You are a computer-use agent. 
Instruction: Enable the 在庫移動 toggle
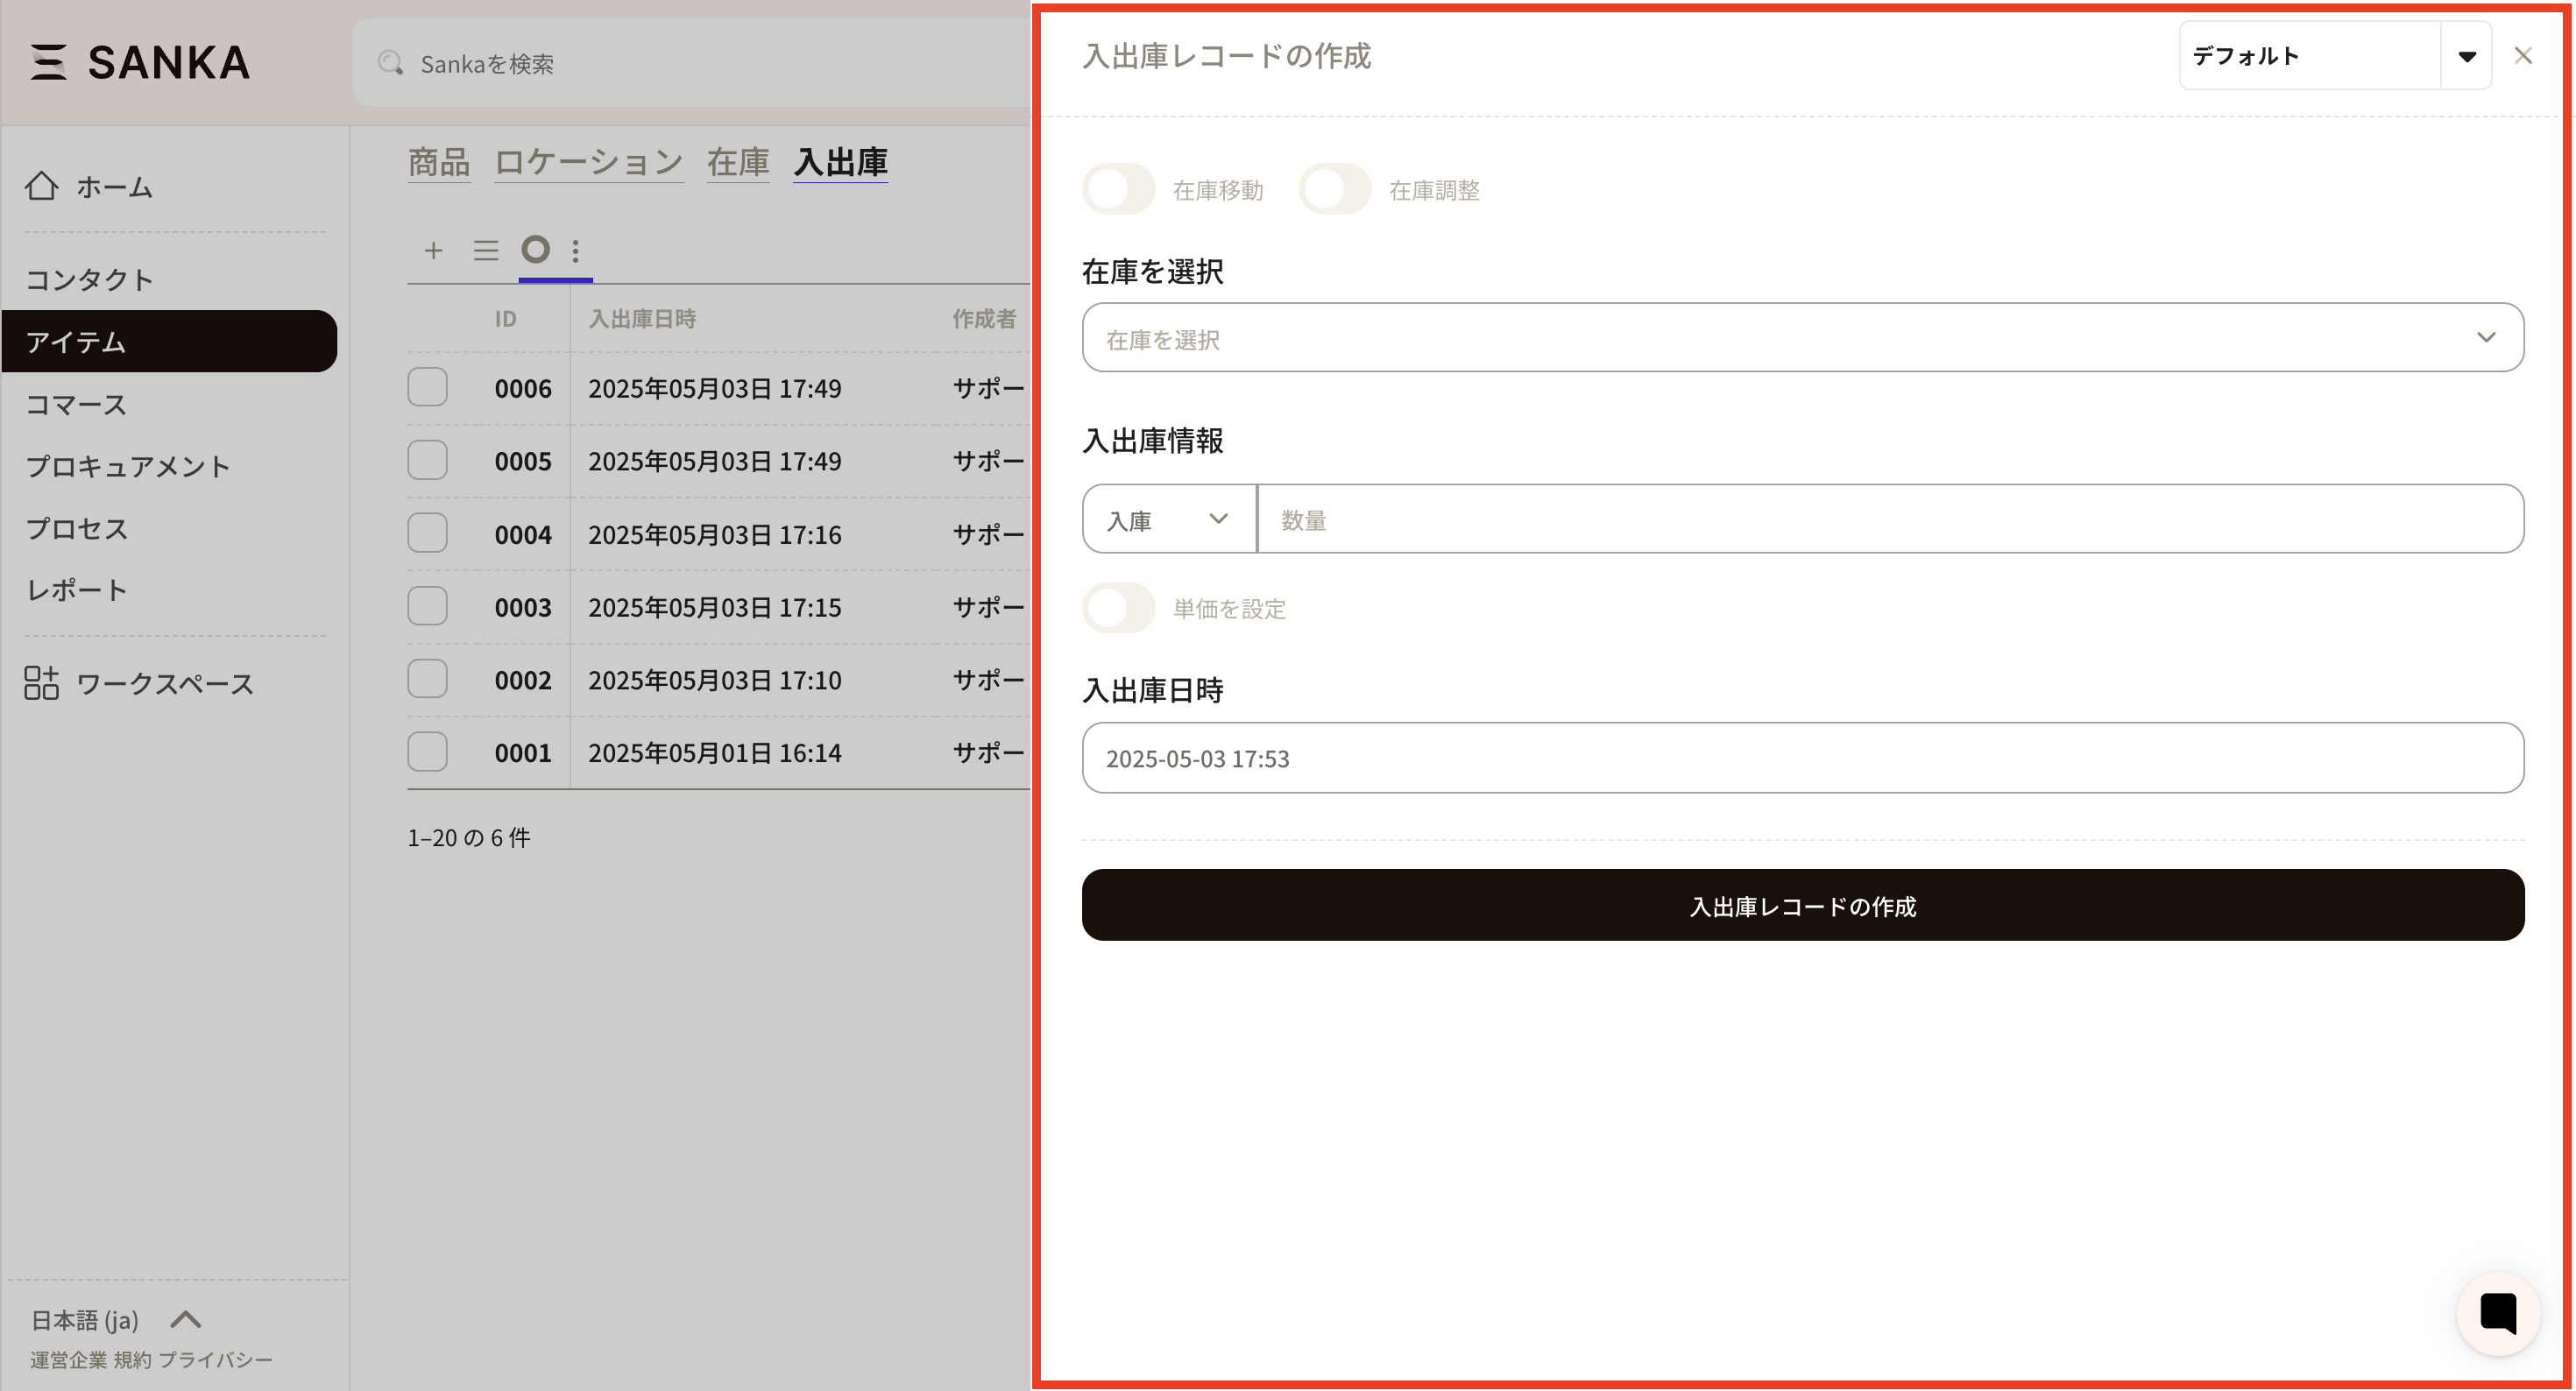(1119, 190)
